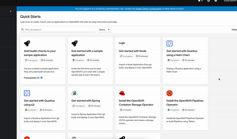This screenshot has width=237, height=139.
Task: Open the notifications bell
Action: click(x=199, y=1)
